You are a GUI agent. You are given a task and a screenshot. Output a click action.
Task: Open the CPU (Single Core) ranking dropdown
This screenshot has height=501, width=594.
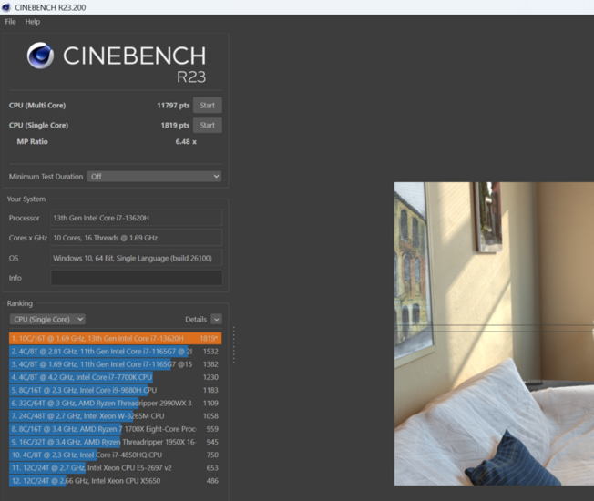47,320
